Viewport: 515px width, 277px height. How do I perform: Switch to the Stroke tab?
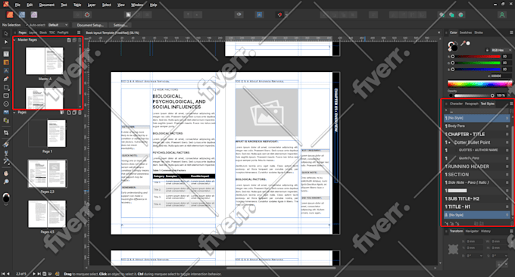coord(479,33)
